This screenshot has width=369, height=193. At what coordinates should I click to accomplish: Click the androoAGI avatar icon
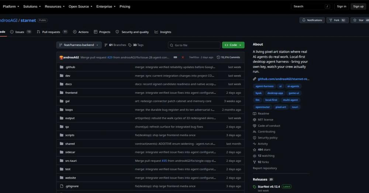(61, 57)
